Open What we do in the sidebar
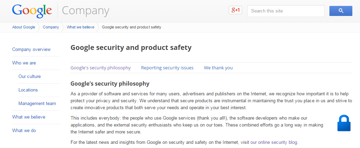This screenshot has height=148, width=360. [24, 130]
